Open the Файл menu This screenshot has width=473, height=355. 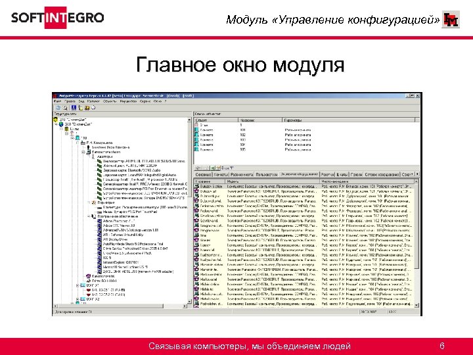pyautogui.click(x=57, y=101)
